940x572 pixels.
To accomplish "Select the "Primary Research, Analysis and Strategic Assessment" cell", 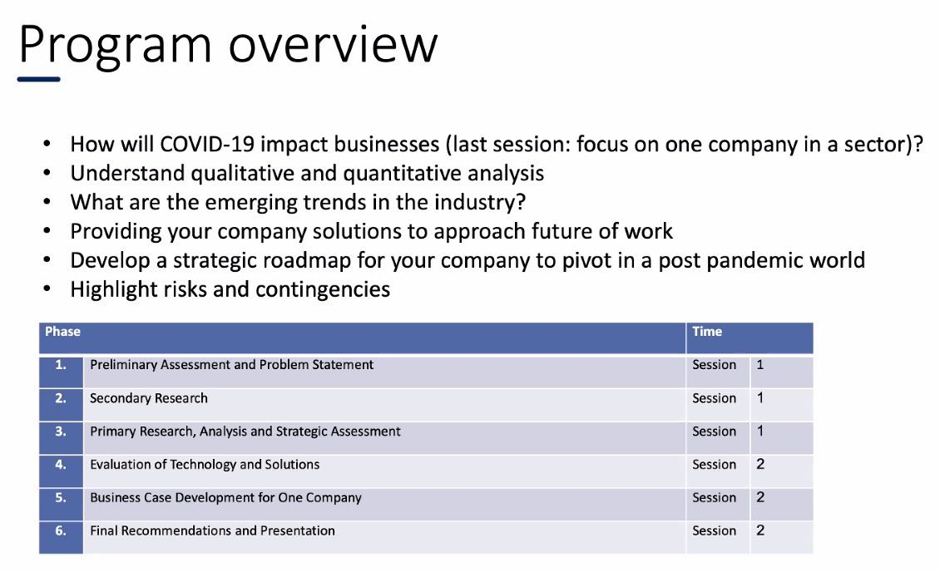I will pyautogui.click(x=245, y=431).
